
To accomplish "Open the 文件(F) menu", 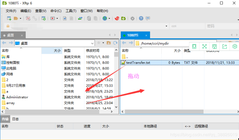I will click(11, 11).
